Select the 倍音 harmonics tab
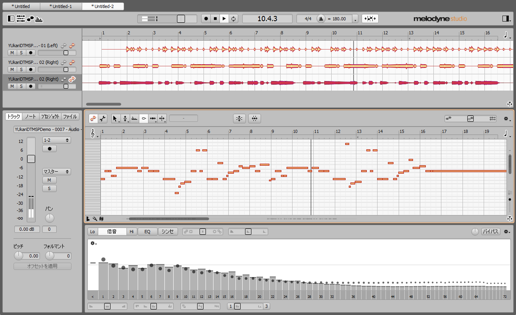The image size is (516, 315). click(x=112, y=232)
